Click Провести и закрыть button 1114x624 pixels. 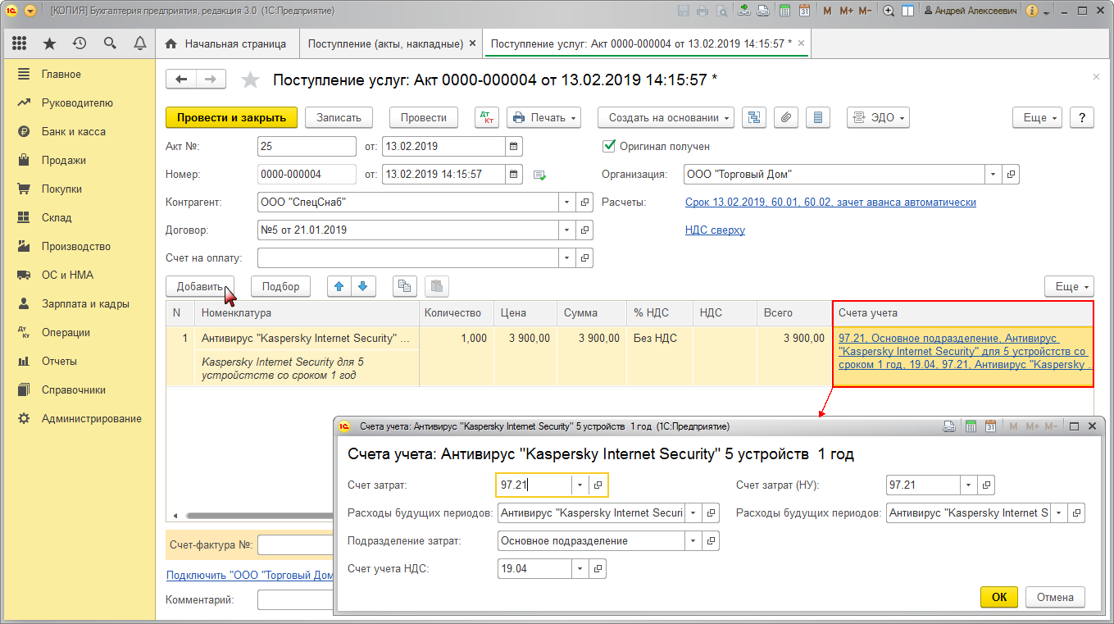[x=231, y=117]
